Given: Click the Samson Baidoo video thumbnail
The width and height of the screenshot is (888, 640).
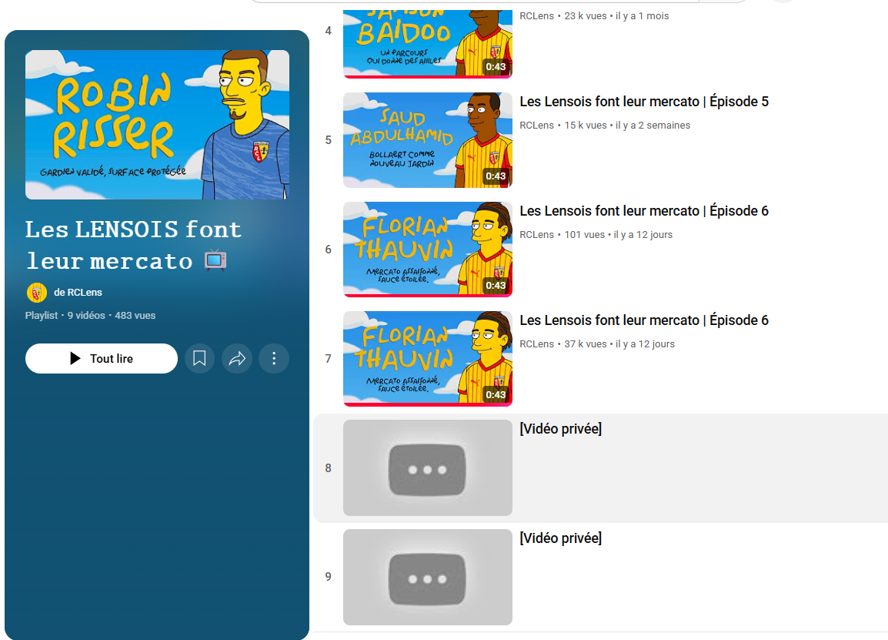Looking at the screenshot, I should pyautogui.click(x=428, y=43).
